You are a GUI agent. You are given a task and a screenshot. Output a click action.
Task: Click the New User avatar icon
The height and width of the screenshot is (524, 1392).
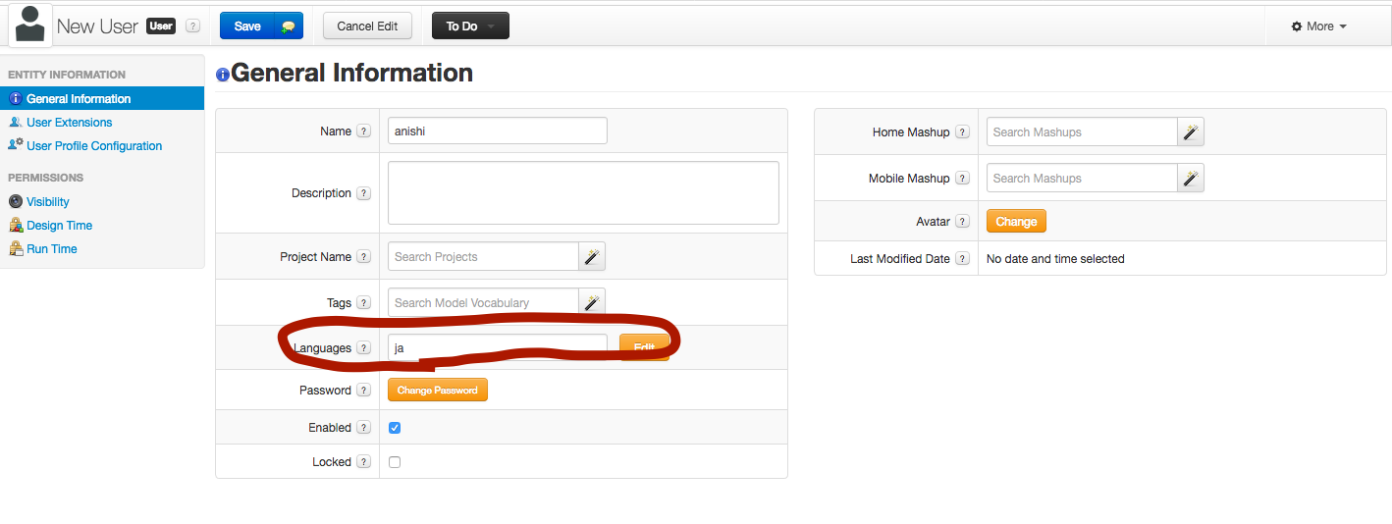[x=30, y=25]
